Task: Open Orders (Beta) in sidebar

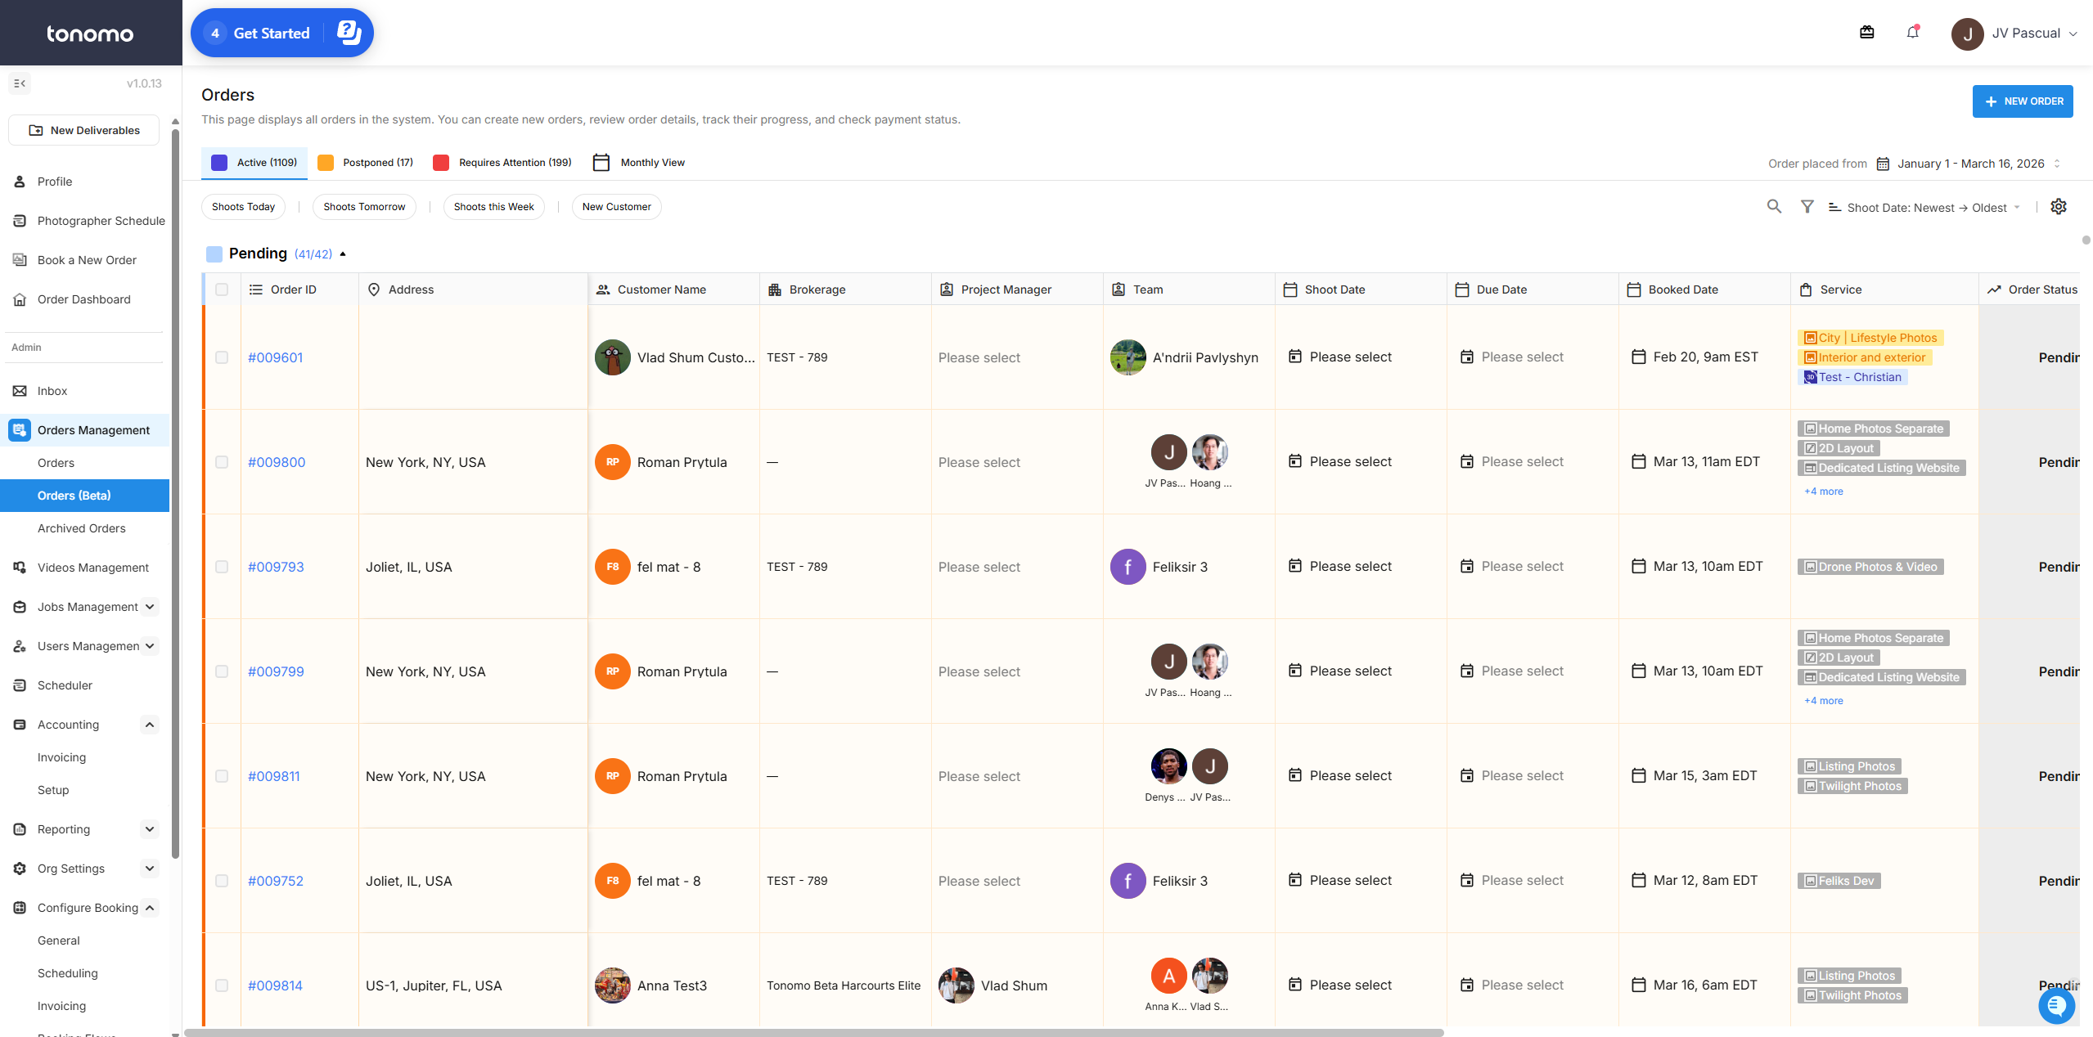Action: point(85,496)
